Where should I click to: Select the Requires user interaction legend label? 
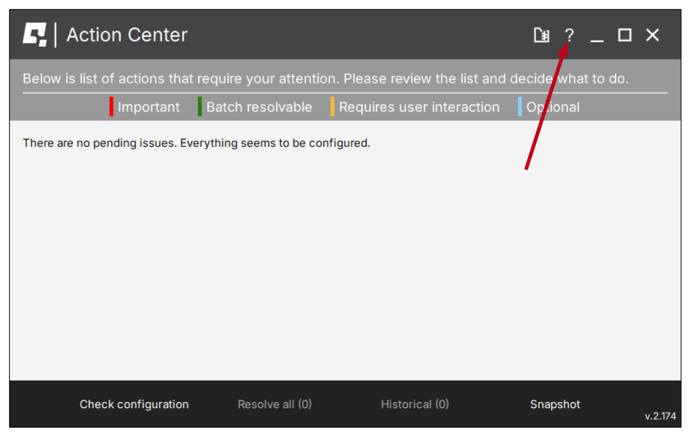pyautogui.click(x=419, y=108)
